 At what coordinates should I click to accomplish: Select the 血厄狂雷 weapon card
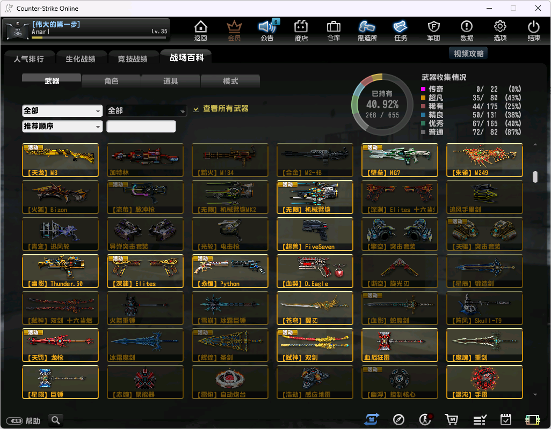pyautogui.click(x=400, y=345)
